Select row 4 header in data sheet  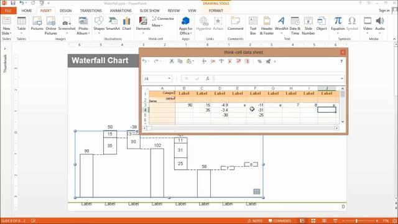pos(145,110)
